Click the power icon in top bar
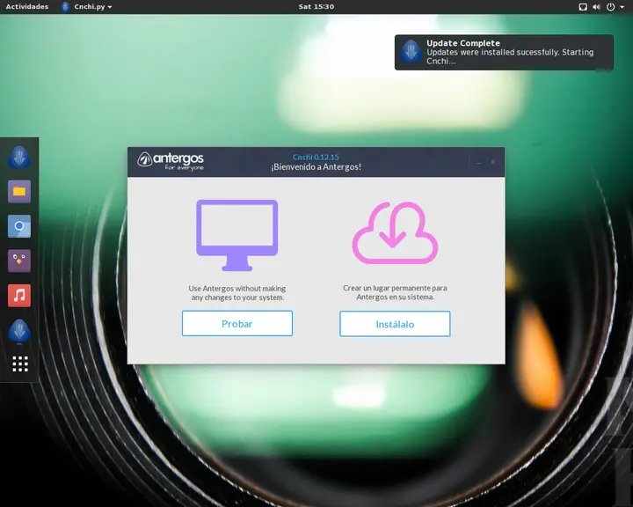Viewport: 633px width, 507px height. pos(610,7)
